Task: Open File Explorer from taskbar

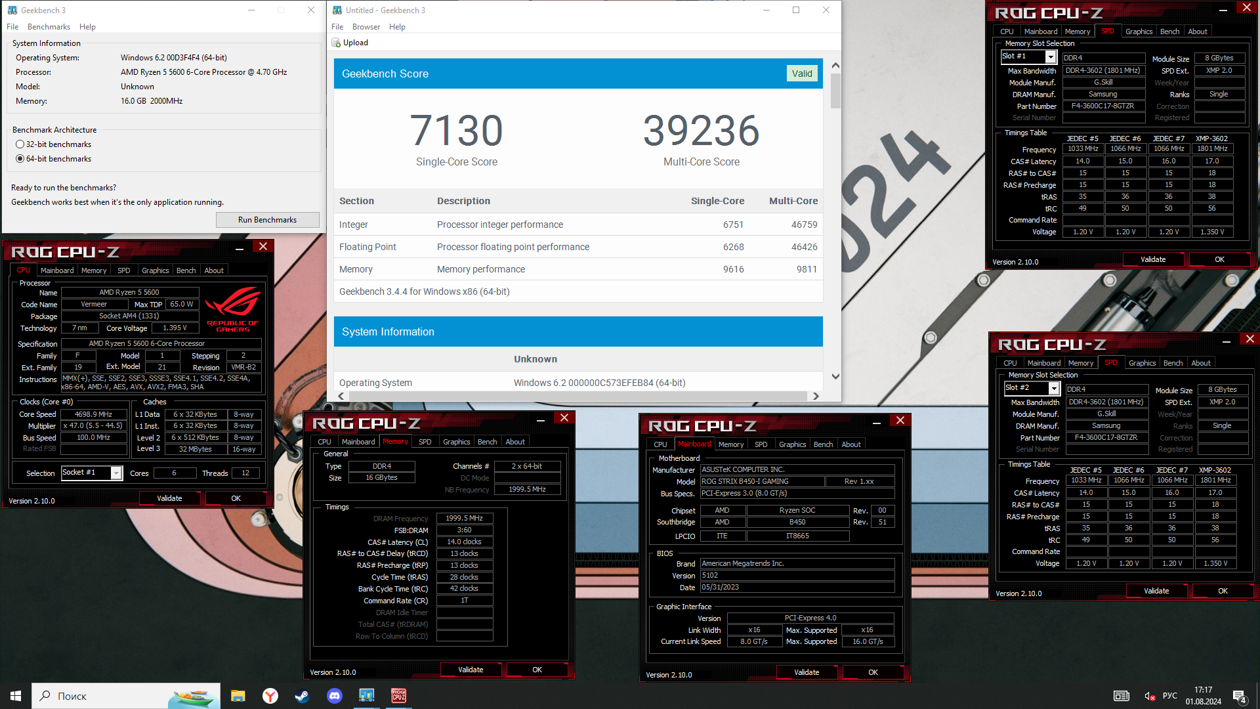Action: 238,696
